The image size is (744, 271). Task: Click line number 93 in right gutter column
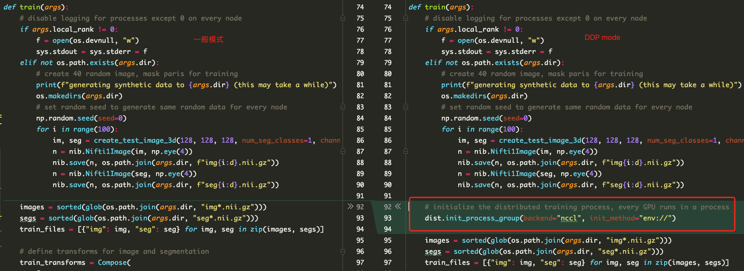click(388, 218)
